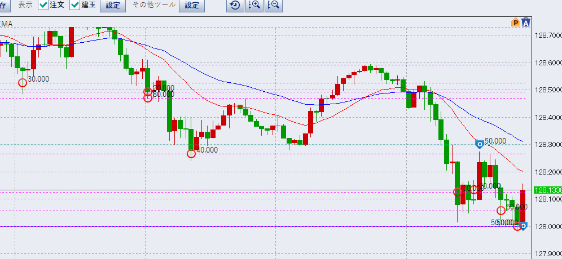The image size is (562, 259).
Task: Select the blue pin on the 128.0000 line
Action: 523,226
